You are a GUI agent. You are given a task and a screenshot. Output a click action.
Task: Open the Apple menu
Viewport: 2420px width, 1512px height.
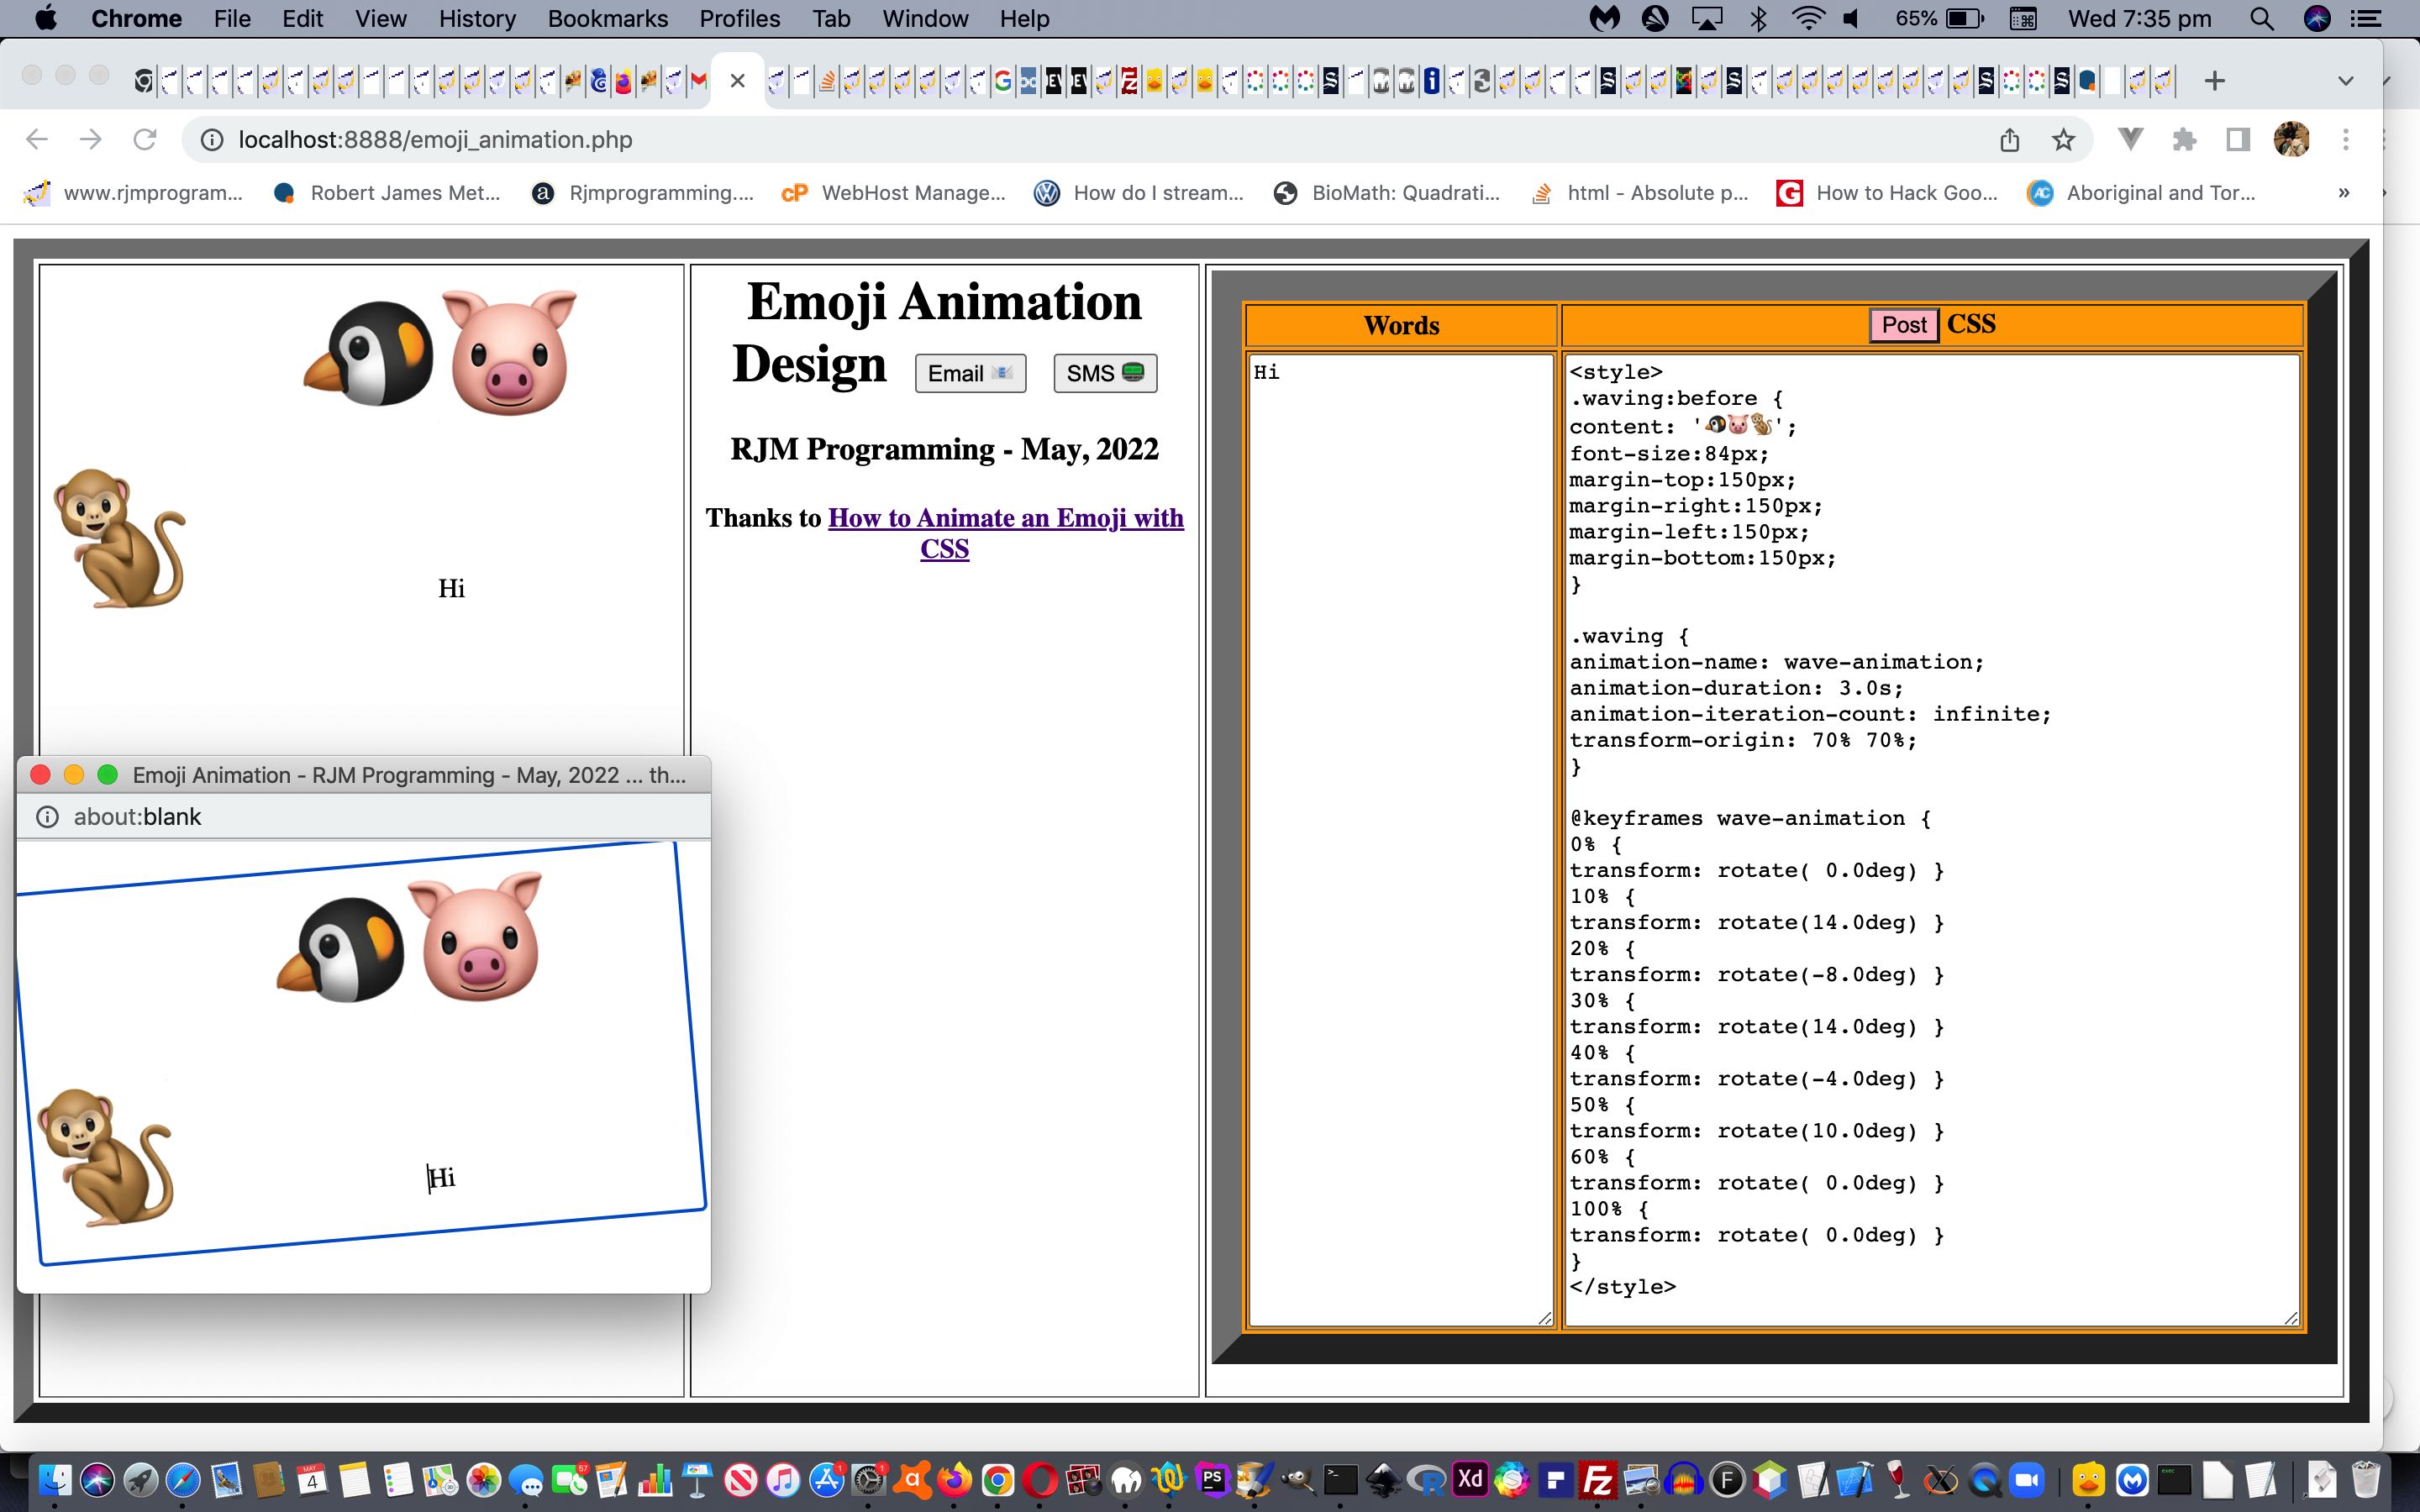point(45,18)
